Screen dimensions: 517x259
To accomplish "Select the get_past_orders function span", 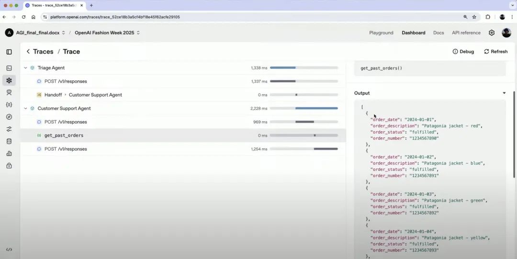I will point(183,135).
